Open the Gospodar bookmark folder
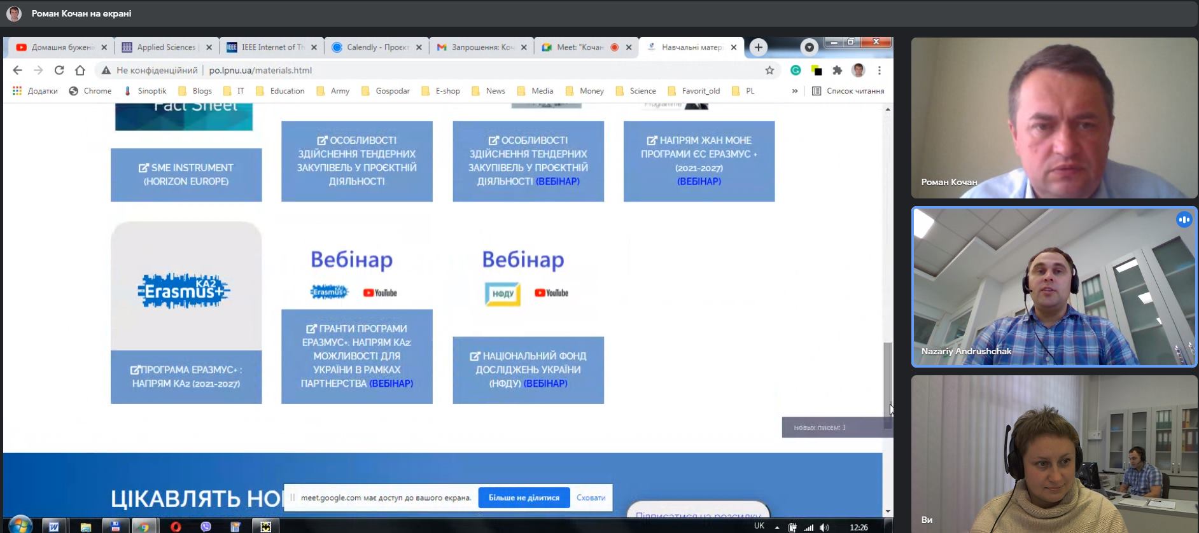 click(x=386, y=91)
